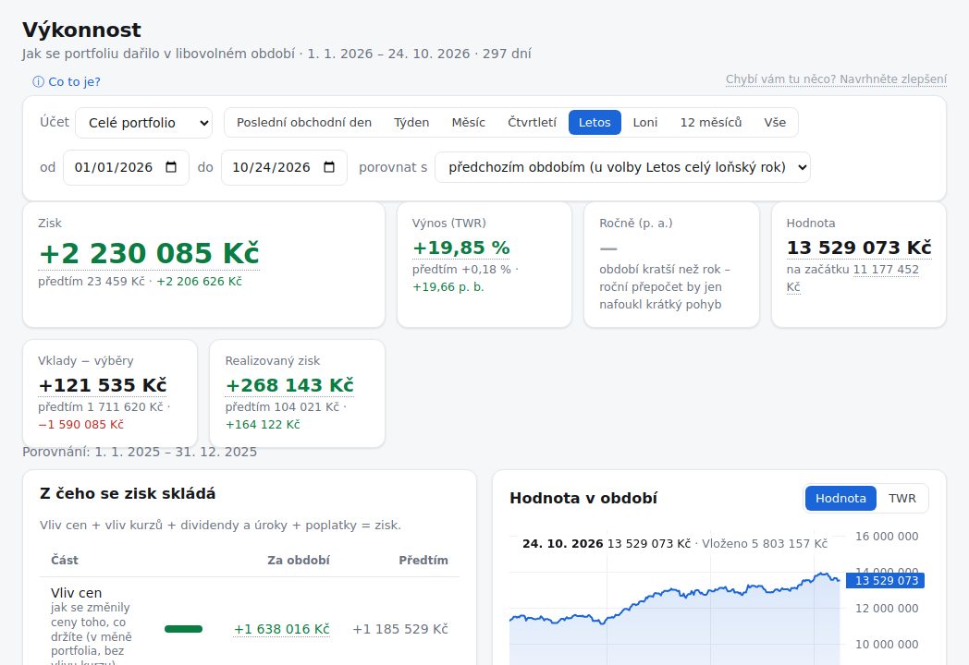969x665 pixels.
Task: Click the '+19,66 p. b.' difference value
Action: [x=448, y=287]
